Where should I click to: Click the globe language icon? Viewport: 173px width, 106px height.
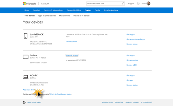24,102
